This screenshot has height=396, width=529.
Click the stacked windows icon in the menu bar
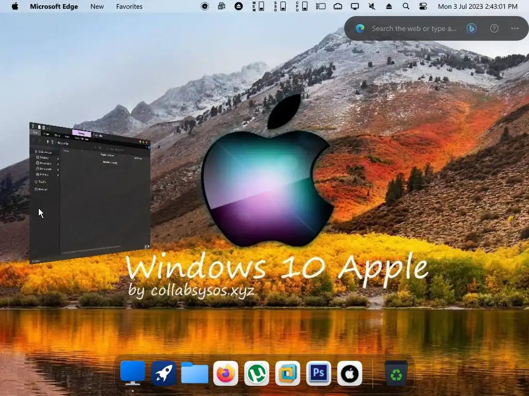pos(222,6)
